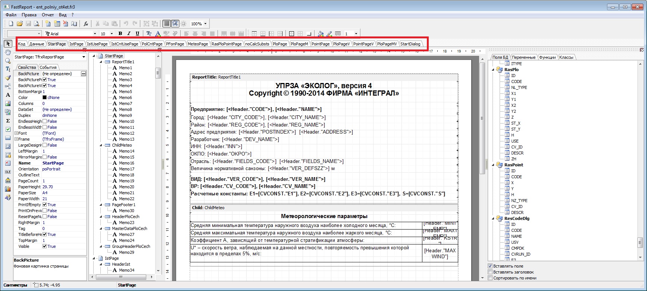647x291 pixels.
Task: Click the Open report folder icon
Action: [19, 24]
